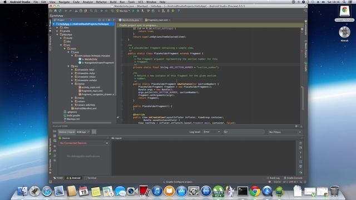Open the Event Log

[273, 178]
